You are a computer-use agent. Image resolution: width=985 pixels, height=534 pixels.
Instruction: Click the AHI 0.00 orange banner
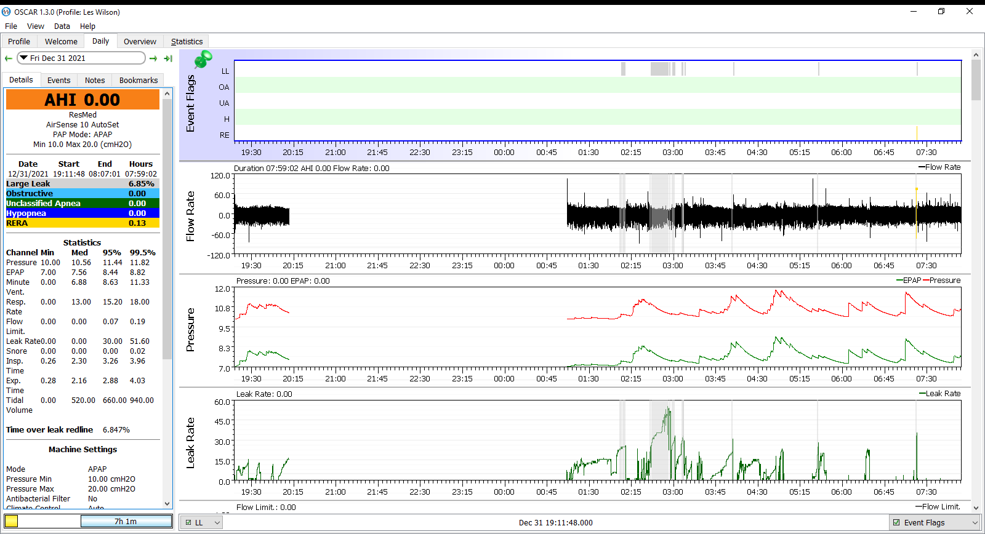click(82, 100)
